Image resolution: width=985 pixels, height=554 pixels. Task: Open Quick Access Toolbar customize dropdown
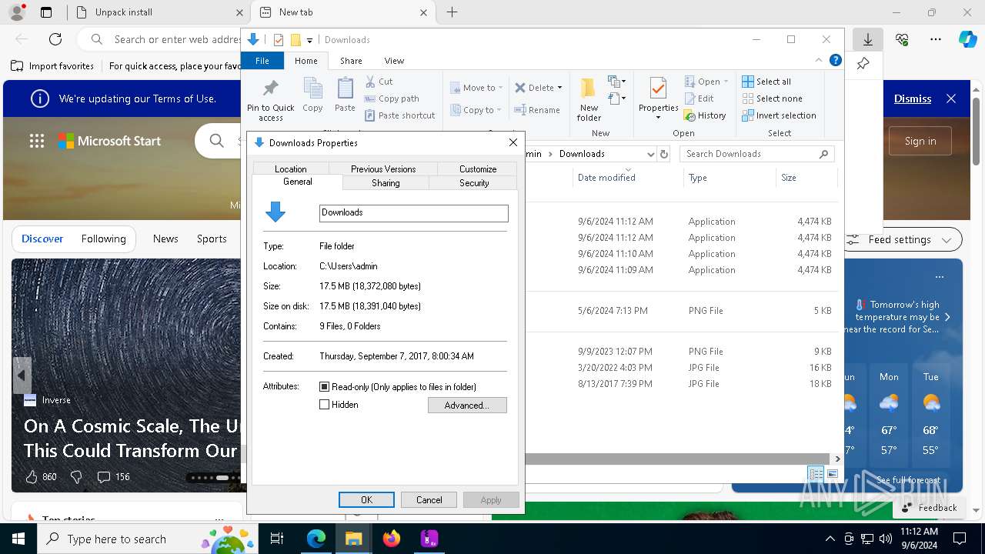309,40
